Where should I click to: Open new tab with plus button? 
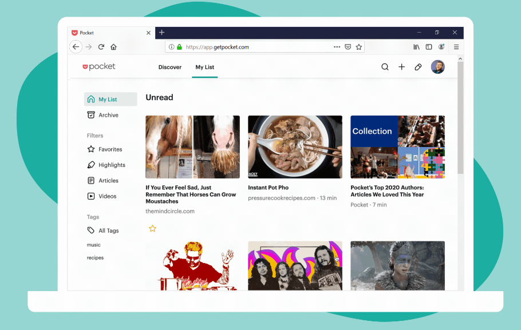[x=162, y=33]
